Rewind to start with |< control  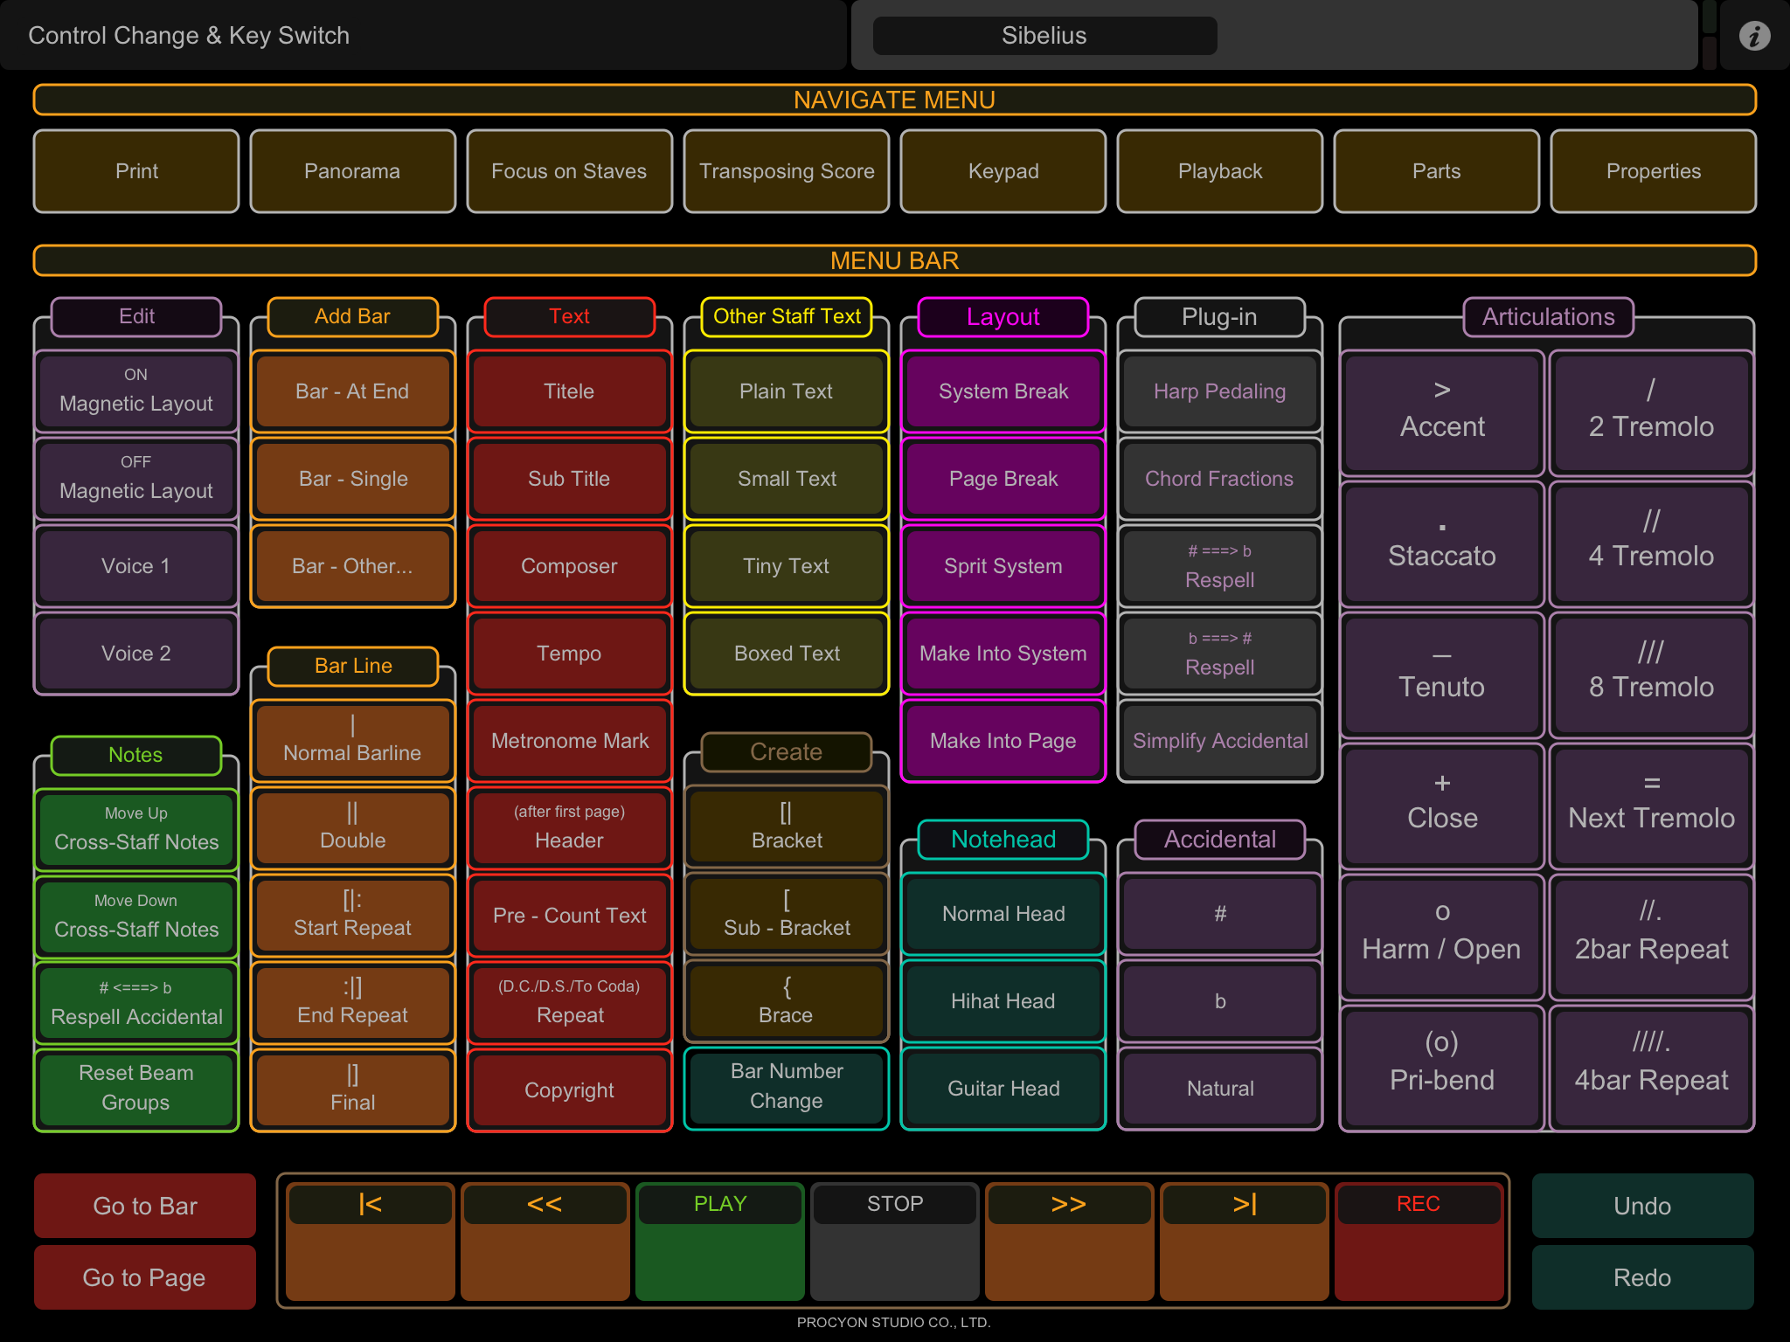pos(370,1241)
